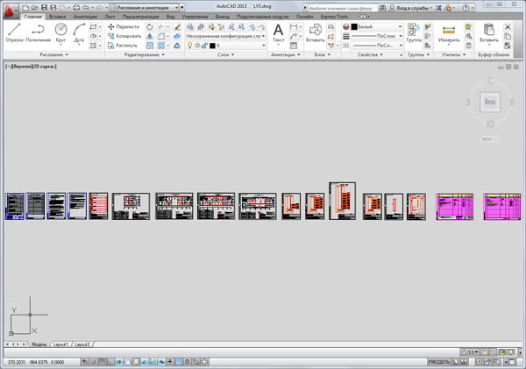
Task: Open the Измерить measure tool
Action: point(449,33)
